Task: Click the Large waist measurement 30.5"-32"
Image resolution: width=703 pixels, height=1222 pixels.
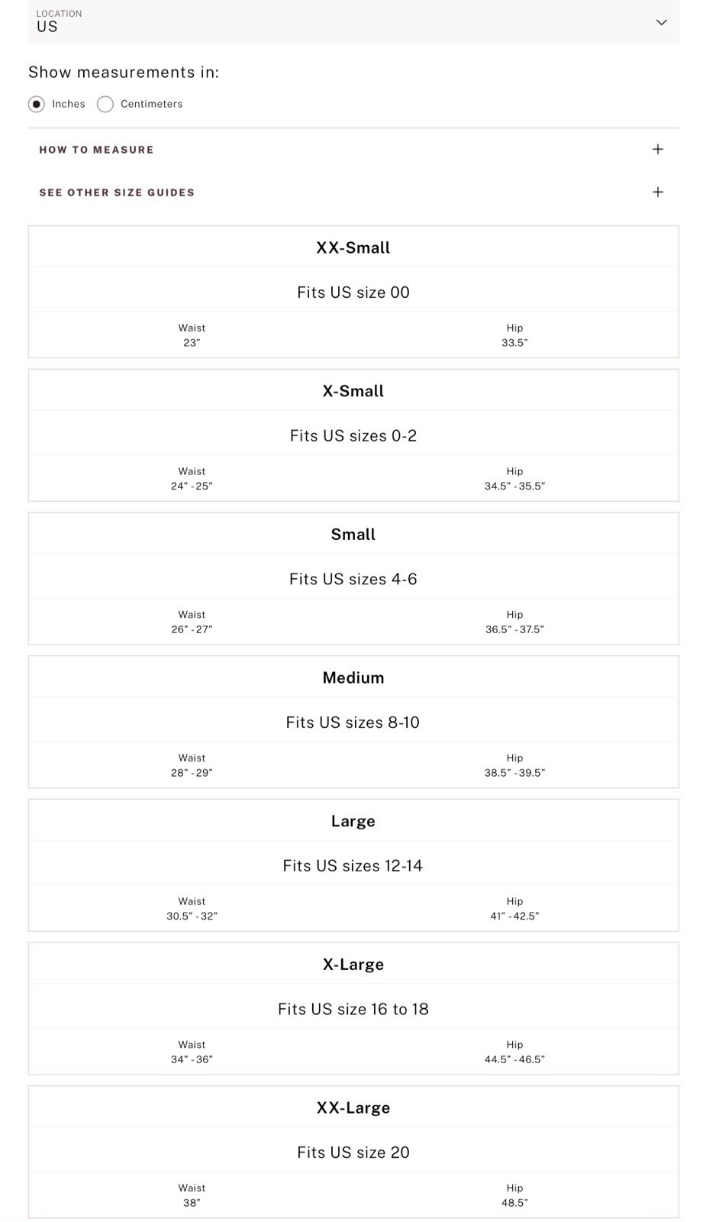Action: (x=192, y=916)
